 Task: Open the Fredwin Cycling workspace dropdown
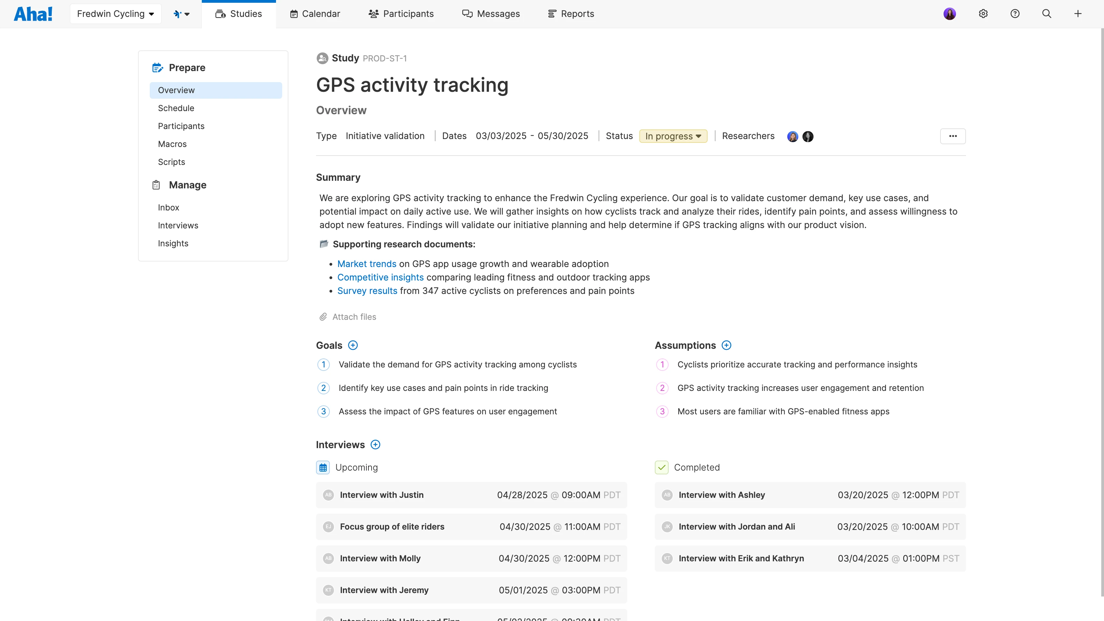[115, 13]
